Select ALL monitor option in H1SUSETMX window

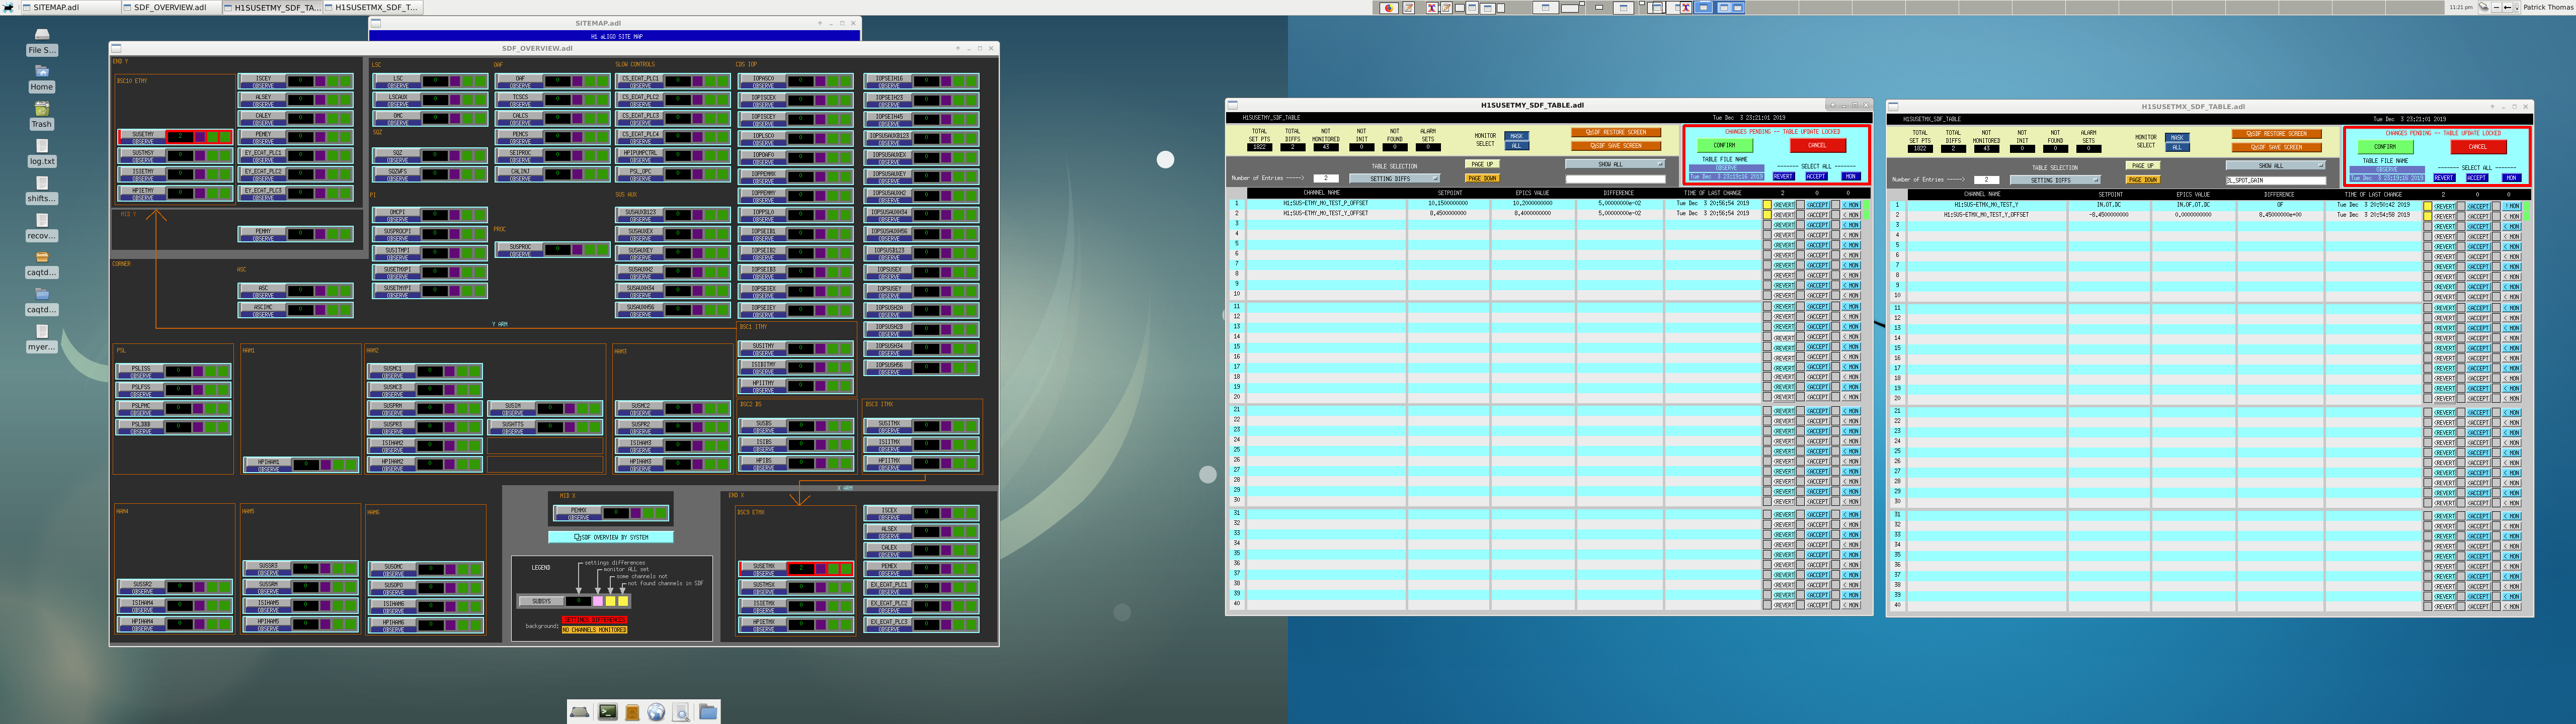coord(2177,148)
